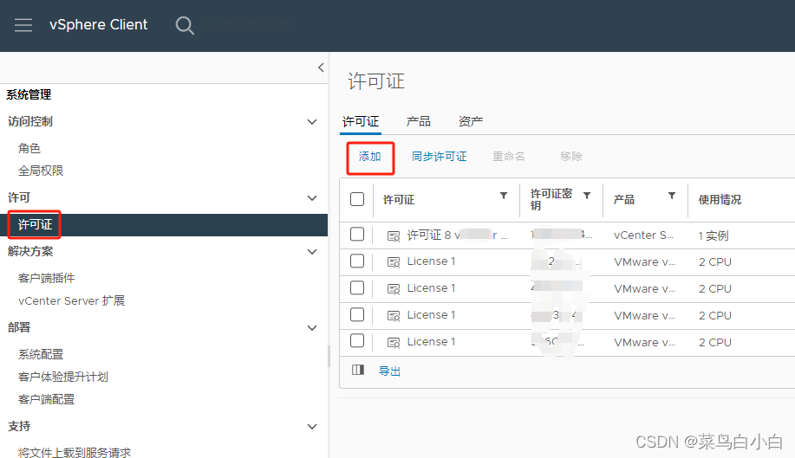
Task: Collapse the 支持 section
Action: tap(312, 427)
